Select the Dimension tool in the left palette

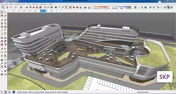(5, 49)
